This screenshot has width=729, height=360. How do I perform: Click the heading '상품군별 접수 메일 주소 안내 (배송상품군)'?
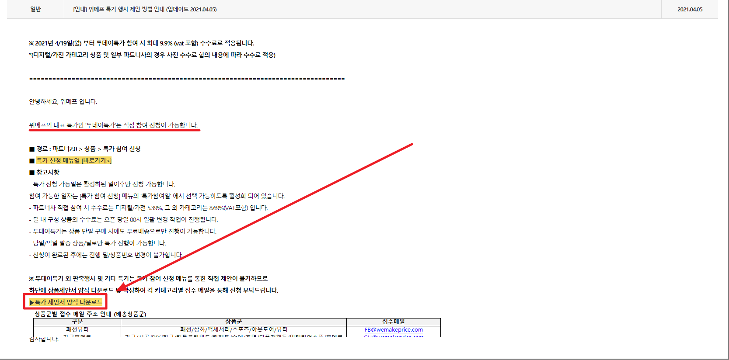pyautogui.click(x=91, y=314)
